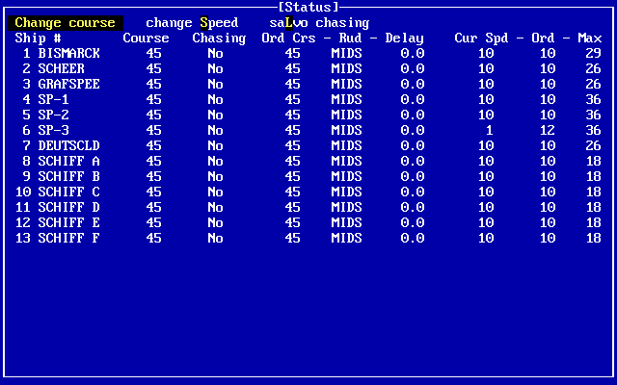617x385 pixels.
Task: Click the Chasing value No for SCHIFF E
Action: (x=215, y=222)
